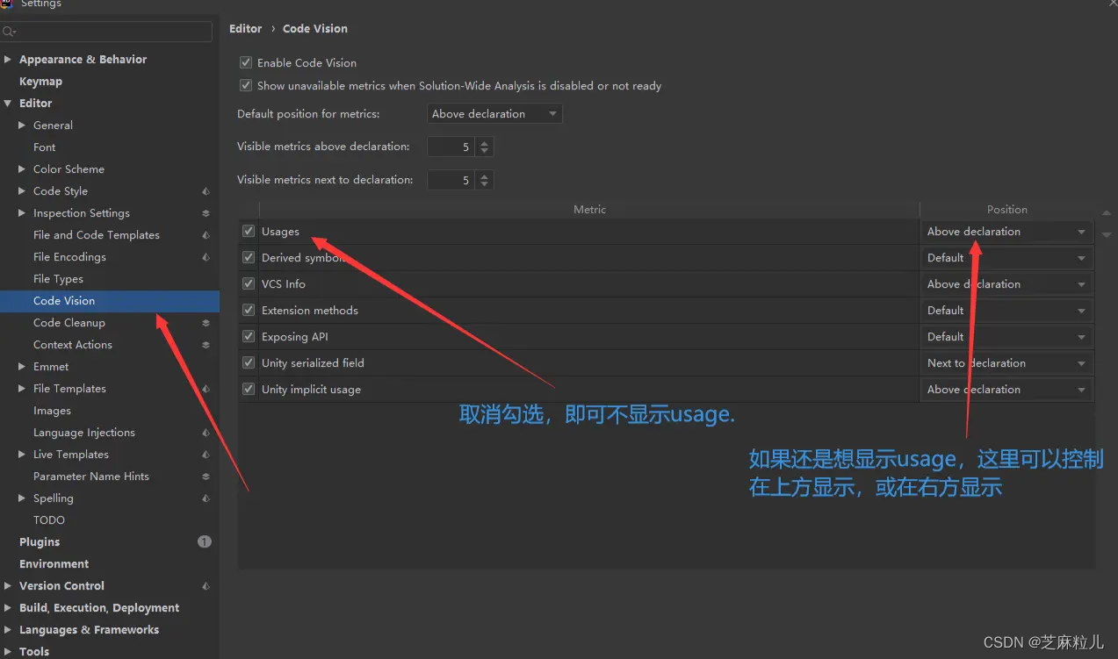Click the indicator icon beside File Encodings
Viewport: 1118px width, 659px height.
pyautogui.click(x=205, y=256)
